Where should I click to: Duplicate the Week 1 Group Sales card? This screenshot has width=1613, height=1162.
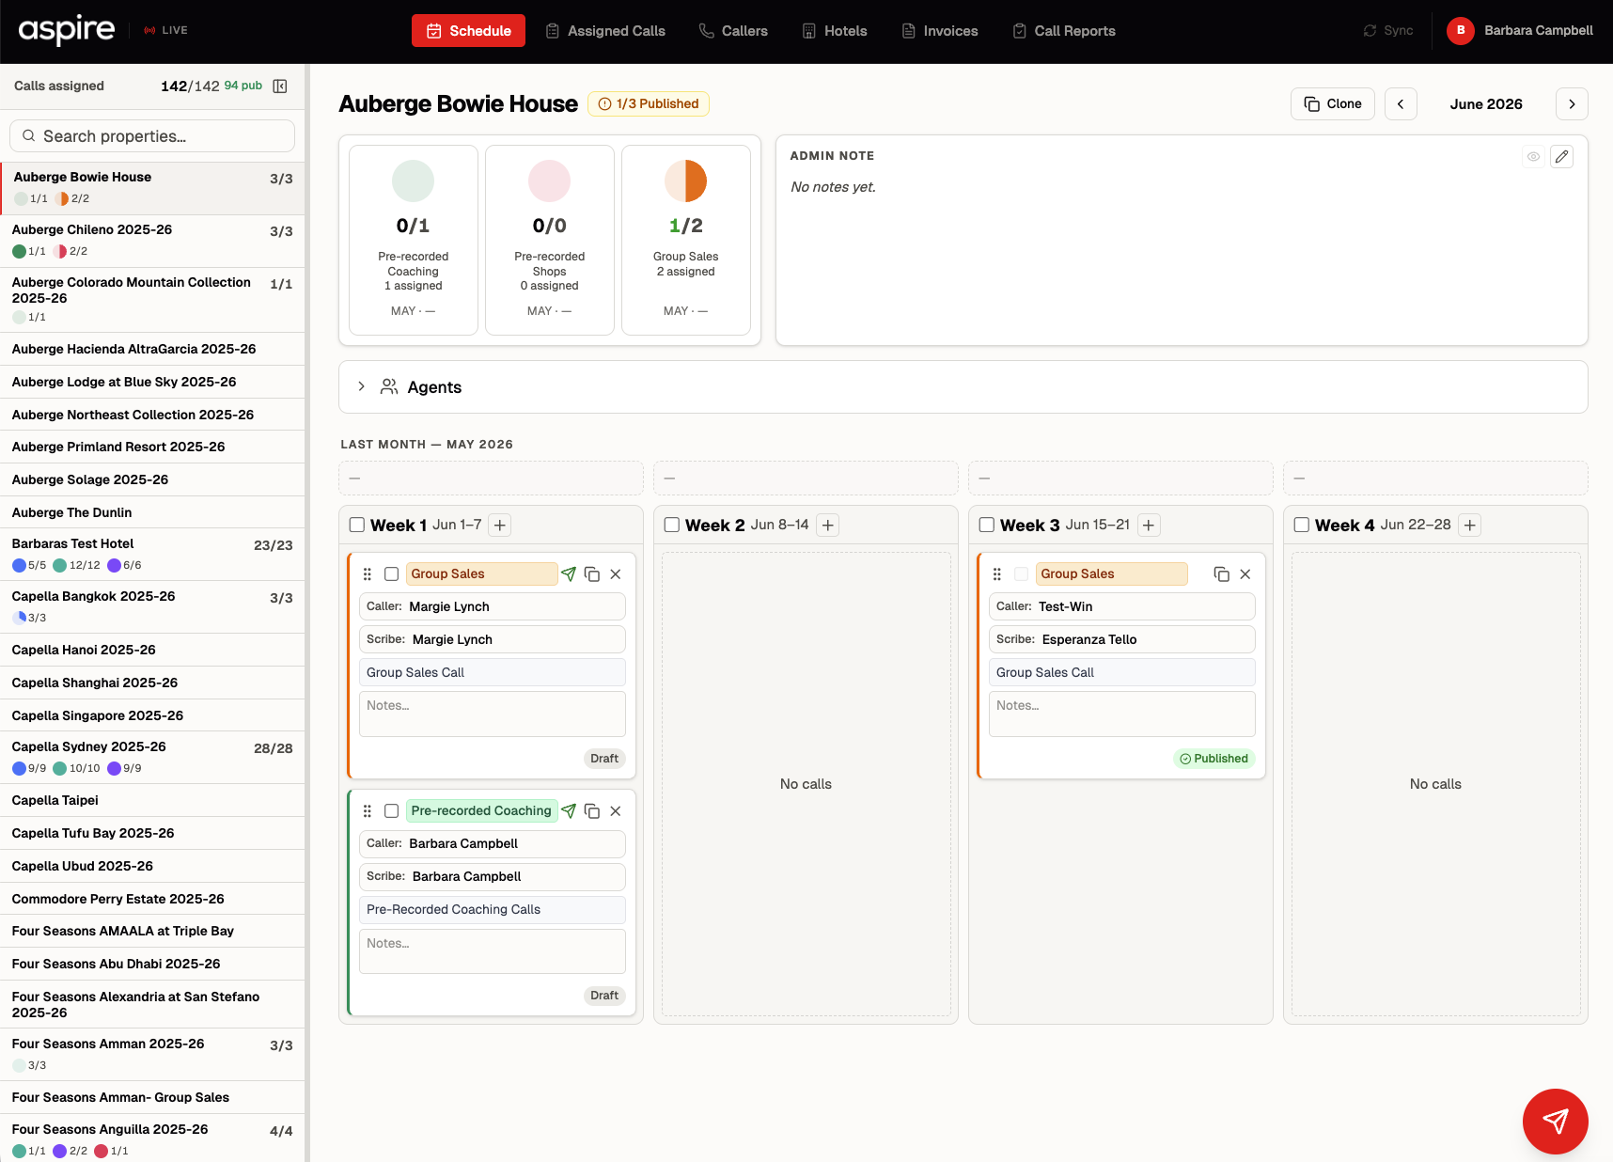pos(592,574)
